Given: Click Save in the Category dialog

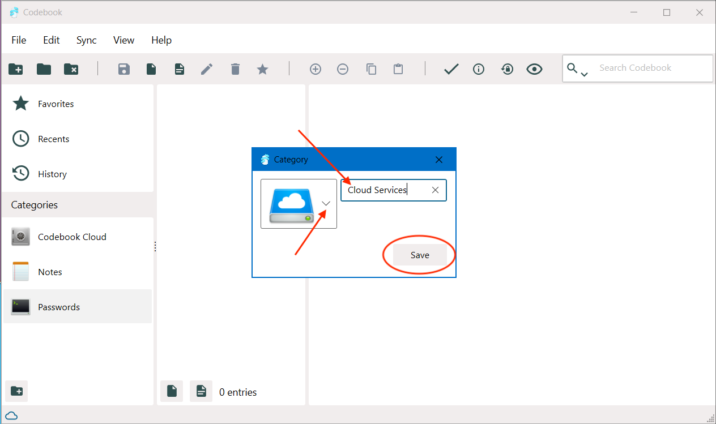Looking at the screenshot, I should point(420,255).
